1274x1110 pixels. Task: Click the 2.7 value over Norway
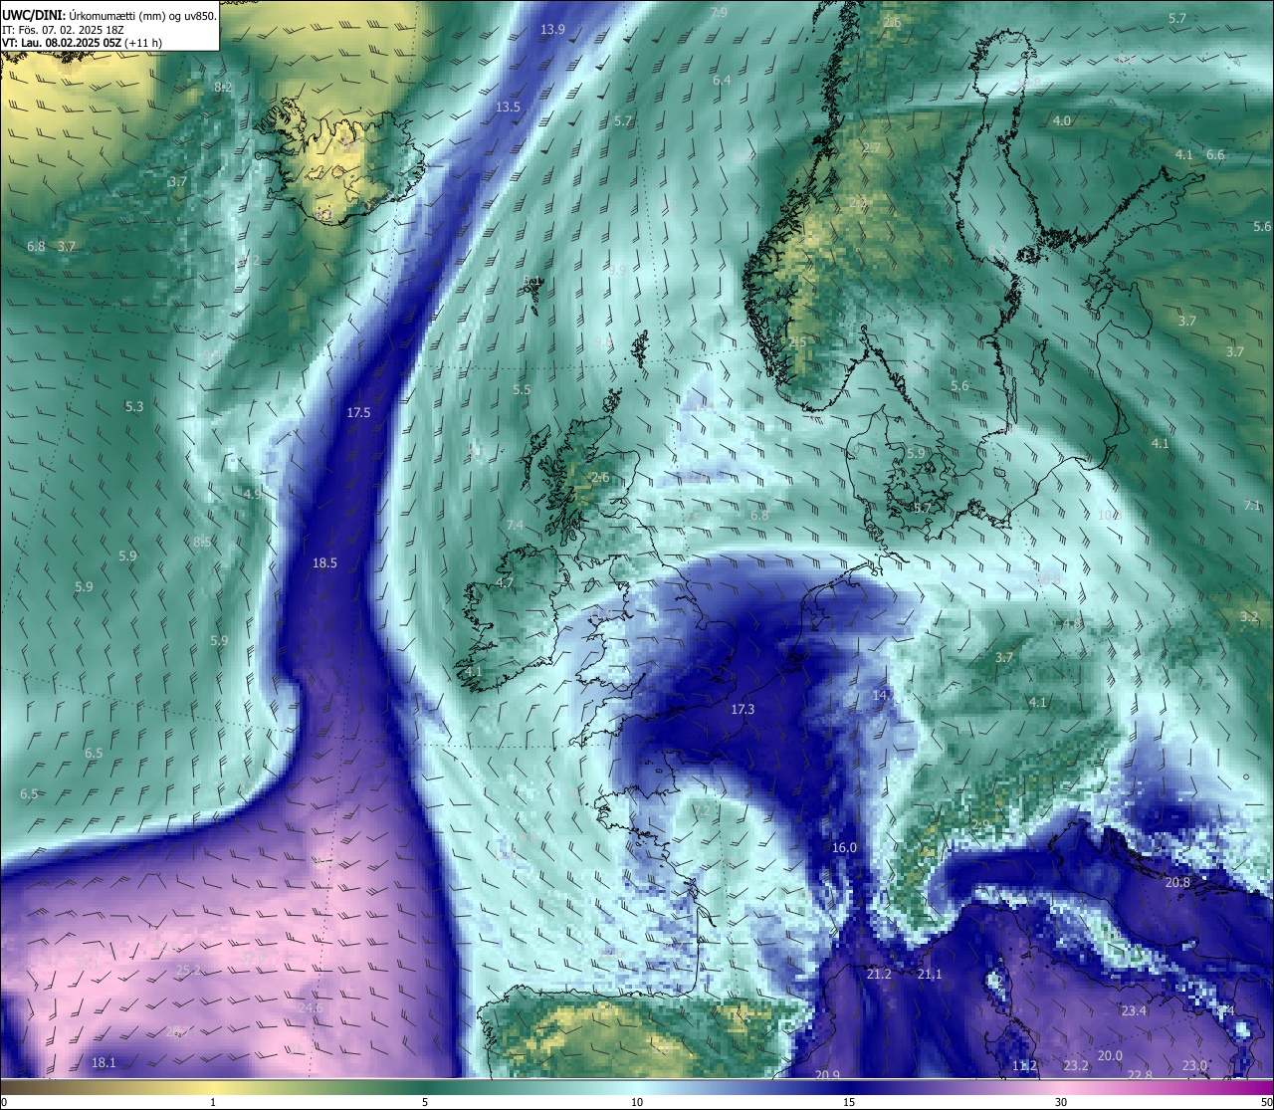click(871, 147)
